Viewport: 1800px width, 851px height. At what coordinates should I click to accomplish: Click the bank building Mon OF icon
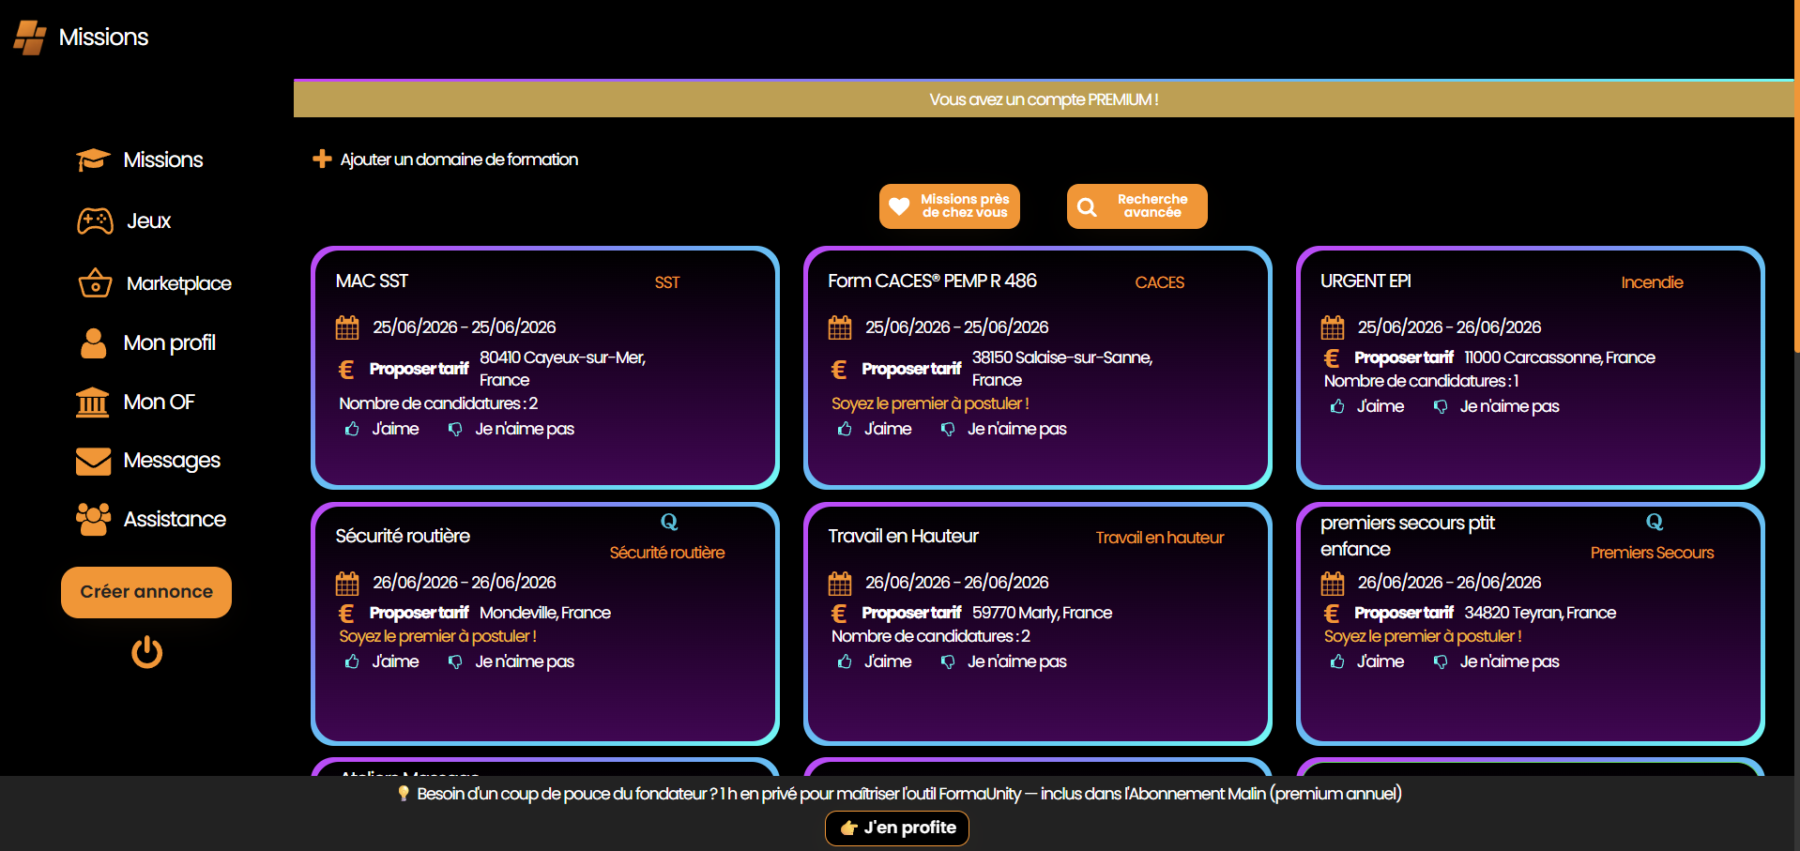pos(92,402)
